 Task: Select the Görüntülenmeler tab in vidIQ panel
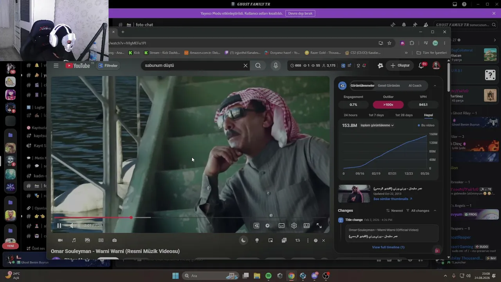[362, 85]
